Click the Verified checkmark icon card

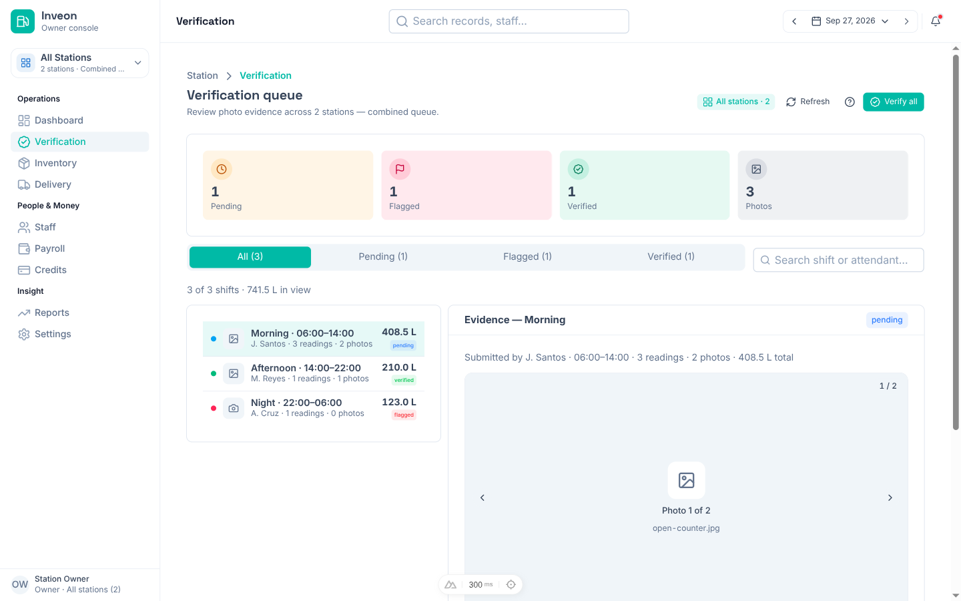tap(644, 185)
